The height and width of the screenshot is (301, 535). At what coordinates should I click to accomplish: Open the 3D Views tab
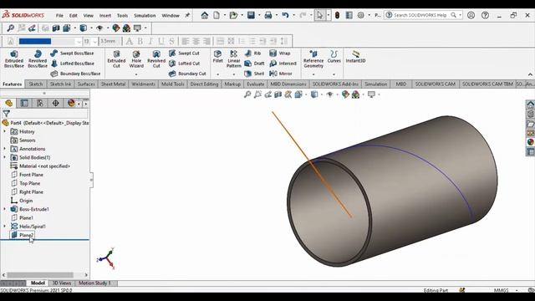[x=61, y=283]
